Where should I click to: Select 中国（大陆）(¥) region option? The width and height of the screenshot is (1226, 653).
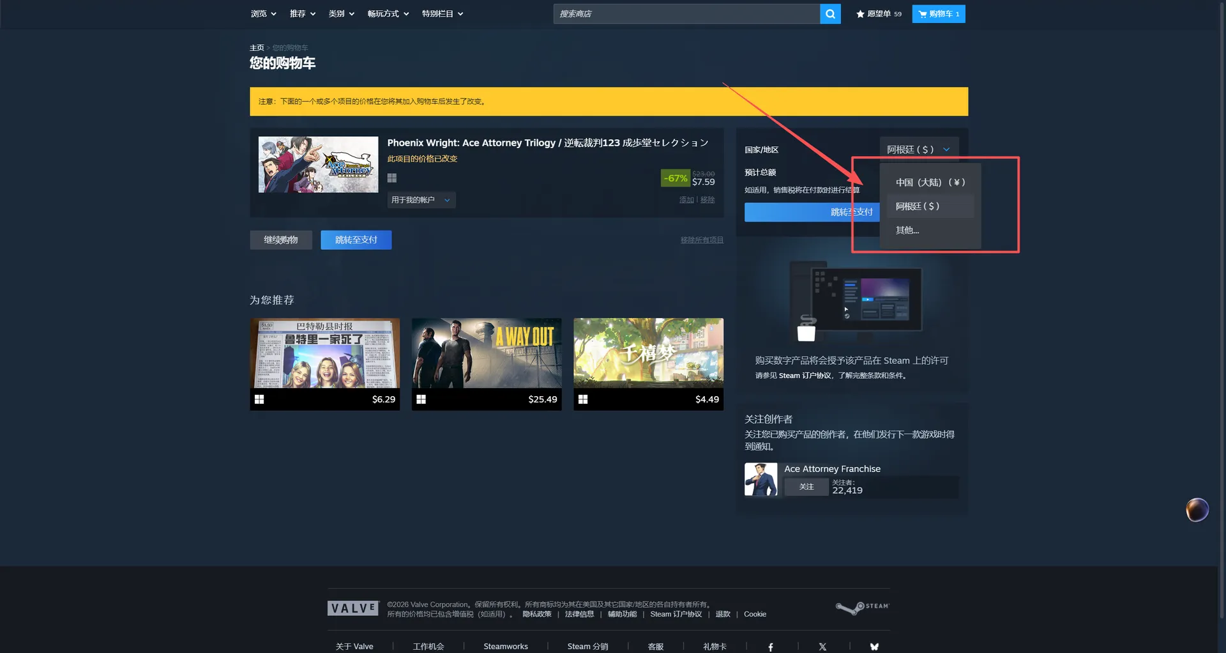[930, 182]
